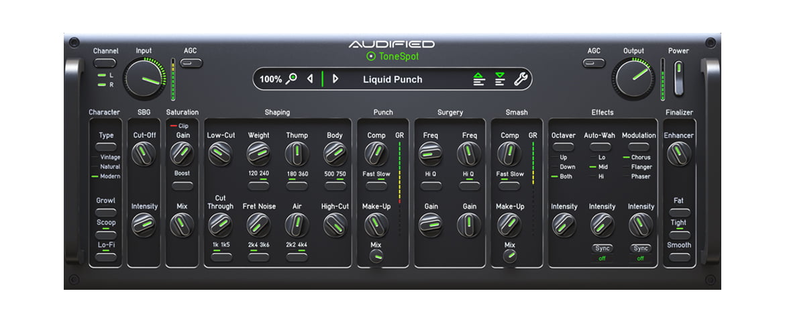Click the Octaver Intensity knob
This screenshot has width=785, height=322.
564,224
